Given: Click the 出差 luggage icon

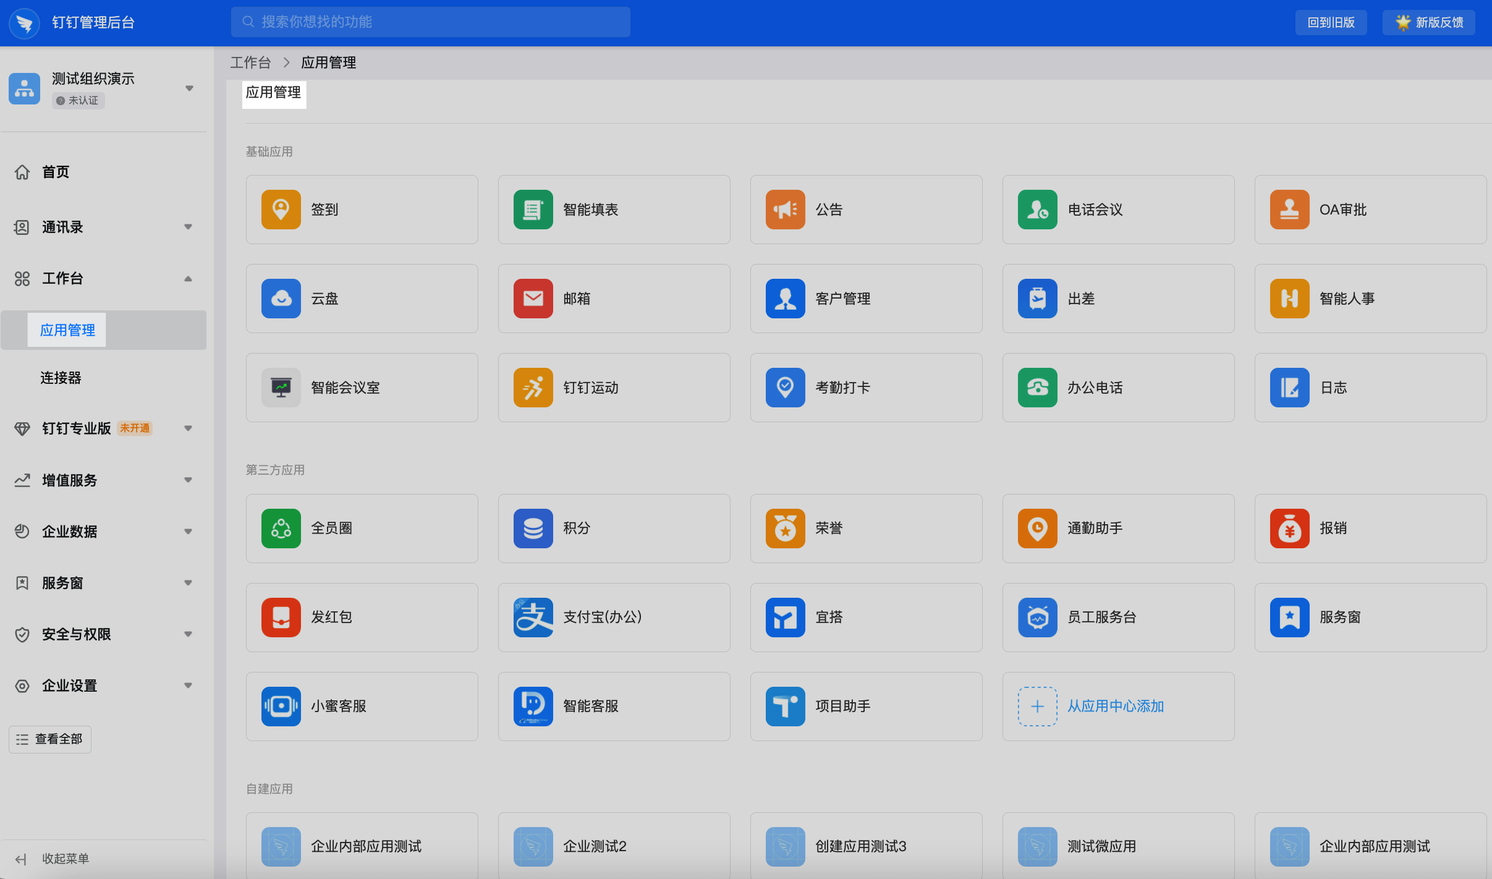Looking at the screenshot, I should tap(1037, 299).
